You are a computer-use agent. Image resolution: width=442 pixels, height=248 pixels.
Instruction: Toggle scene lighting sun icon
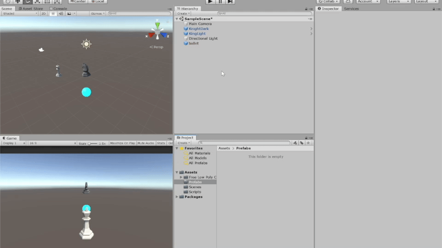[53, 14]
